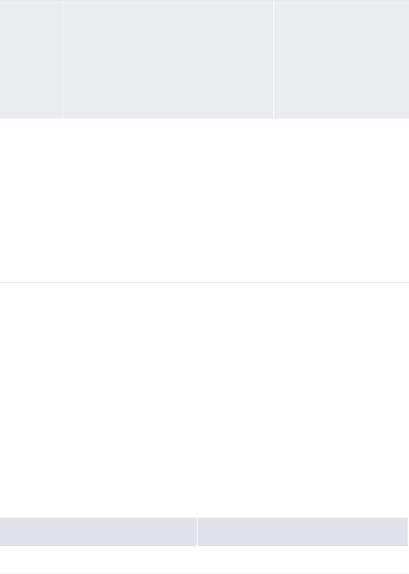Click bottom border line under the last row
The image size is (409, 574).
pyautogui.click(x=204, y=573)
